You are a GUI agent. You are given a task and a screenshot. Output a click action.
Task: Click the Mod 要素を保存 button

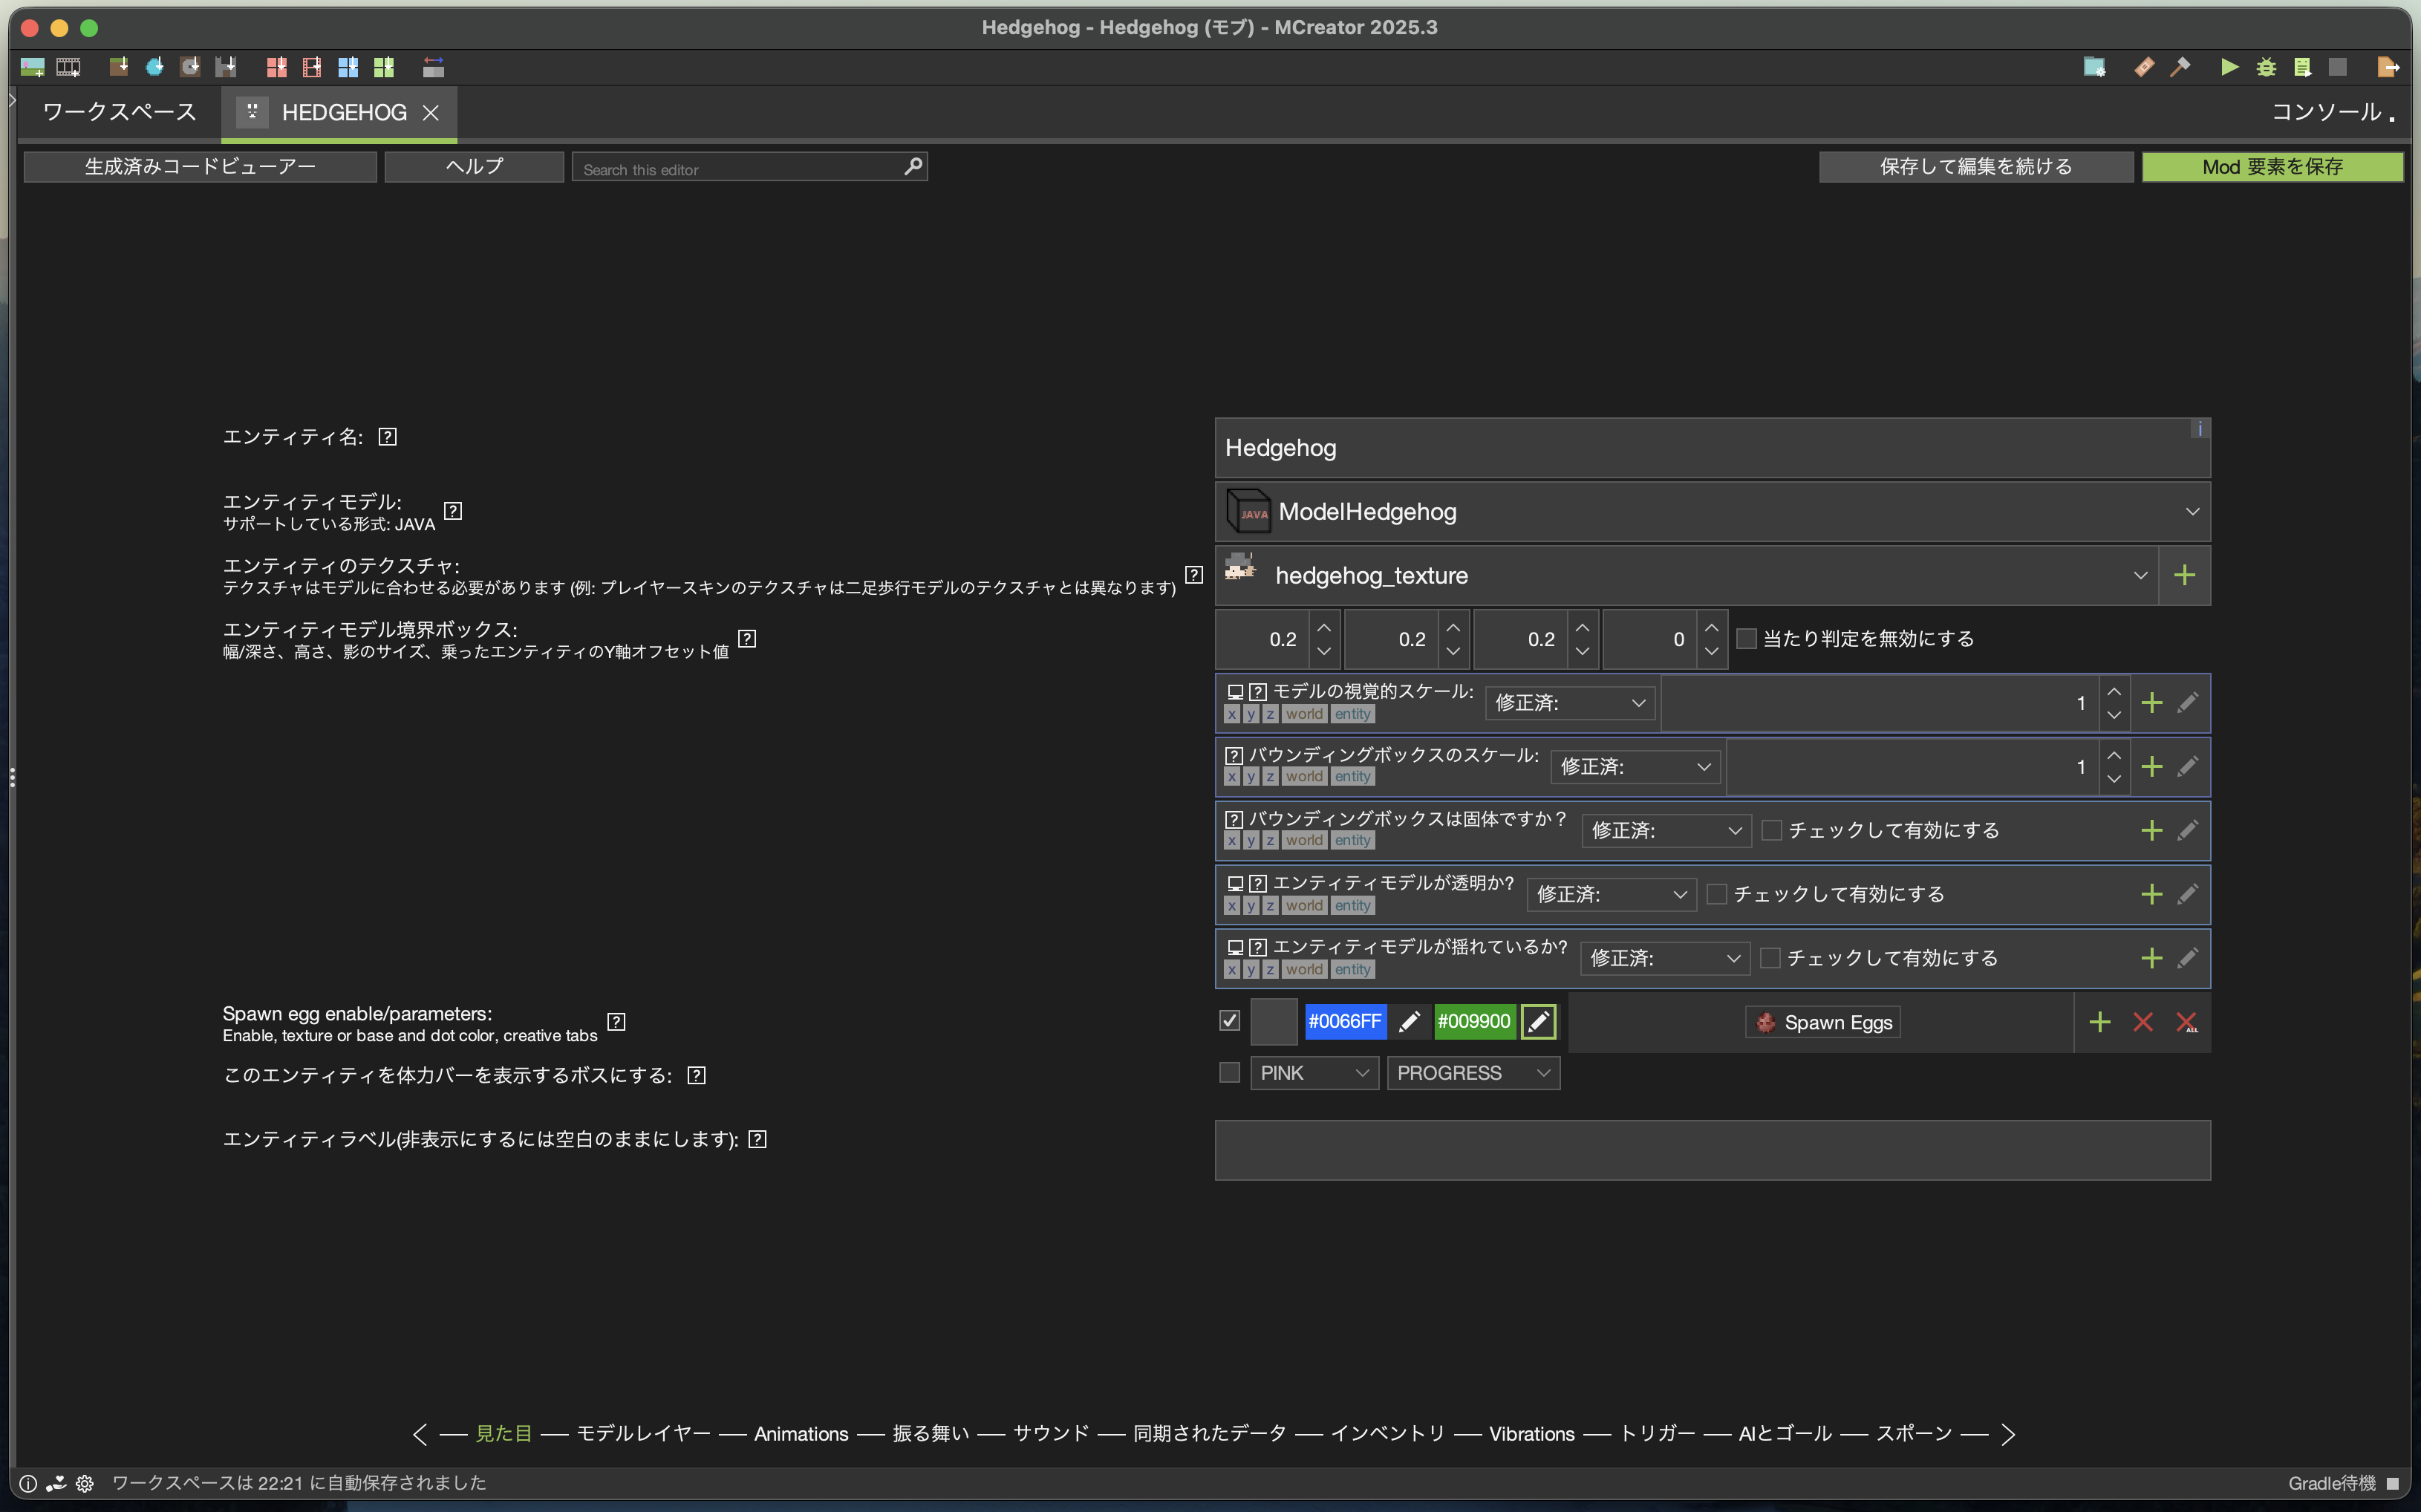(2271, 167)
